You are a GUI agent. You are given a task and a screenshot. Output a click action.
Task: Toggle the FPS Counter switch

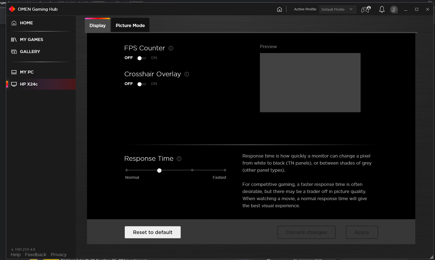142,58
